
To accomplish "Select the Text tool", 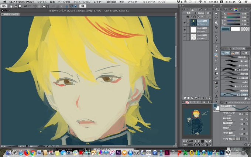I will (216, 97).
